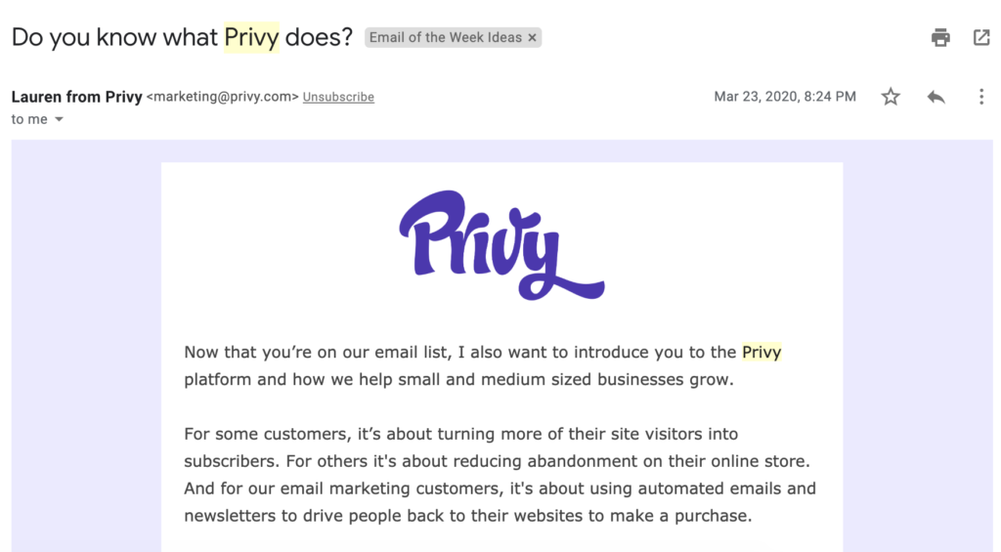Print this email with the printer icon

click(939, 38)
